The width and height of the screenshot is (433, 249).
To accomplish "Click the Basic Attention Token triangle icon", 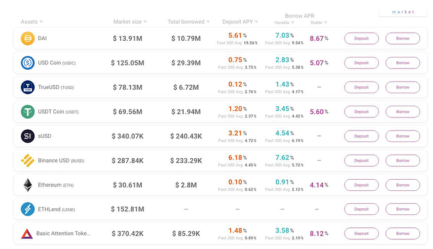I will tap(27, 234).
